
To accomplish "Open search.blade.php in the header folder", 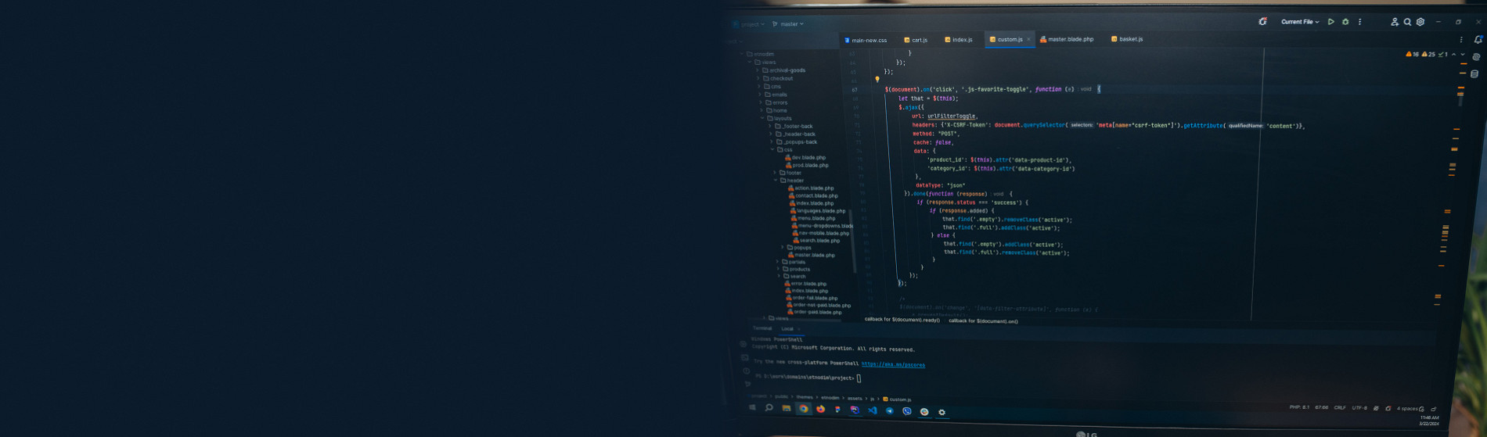I will (816, 241).
